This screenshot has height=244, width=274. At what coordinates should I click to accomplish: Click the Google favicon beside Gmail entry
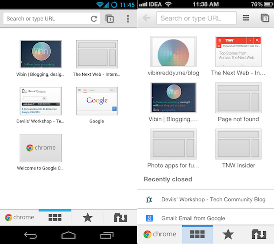point(149,218)
